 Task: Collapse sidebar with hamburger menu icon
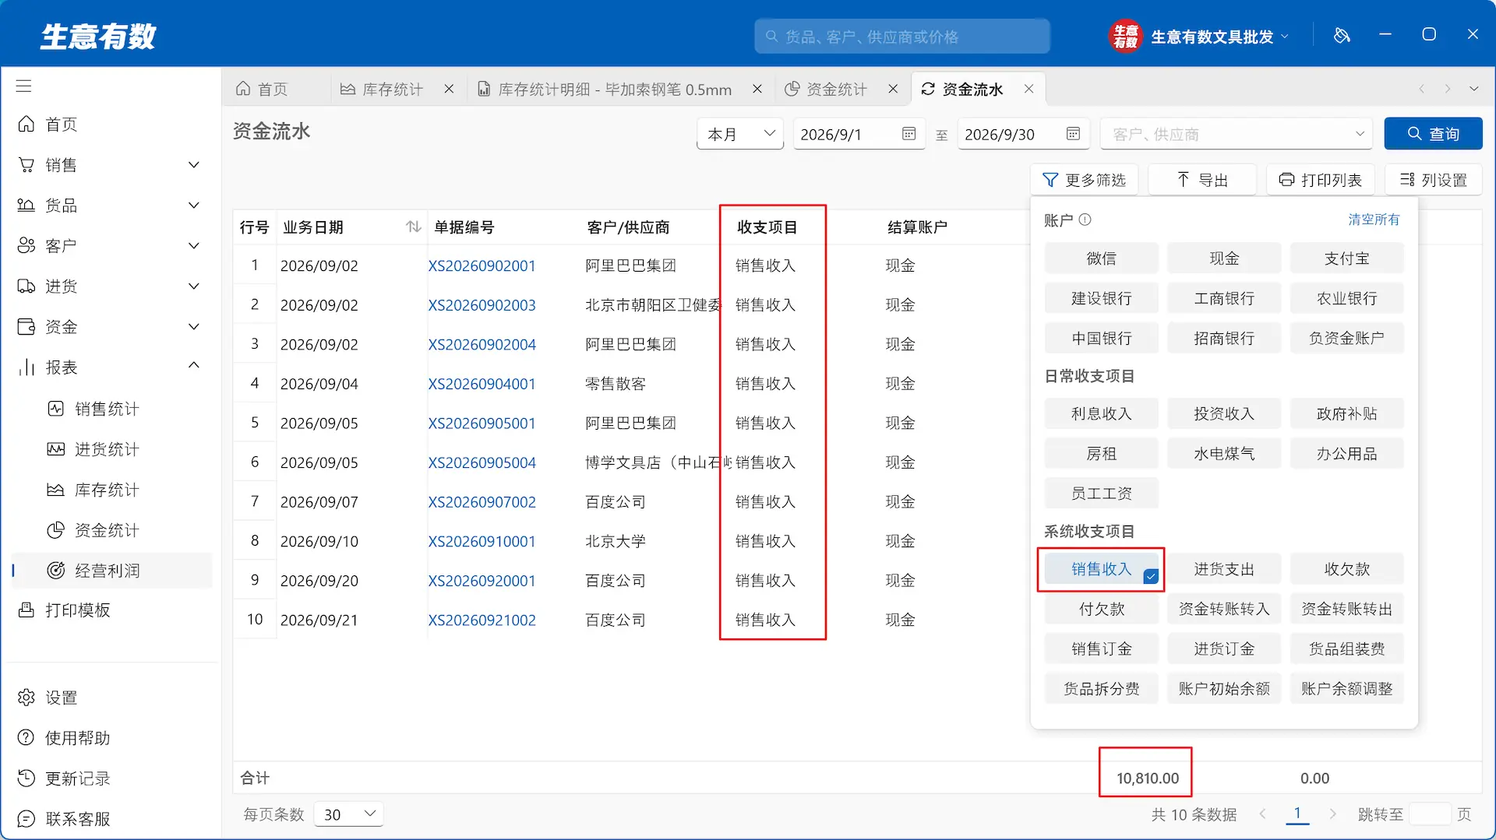pyautogui.click(x=24, y=86)
